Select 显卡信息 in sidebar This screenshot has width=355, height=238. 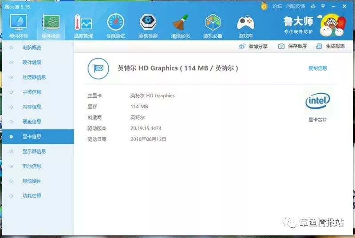38,137
